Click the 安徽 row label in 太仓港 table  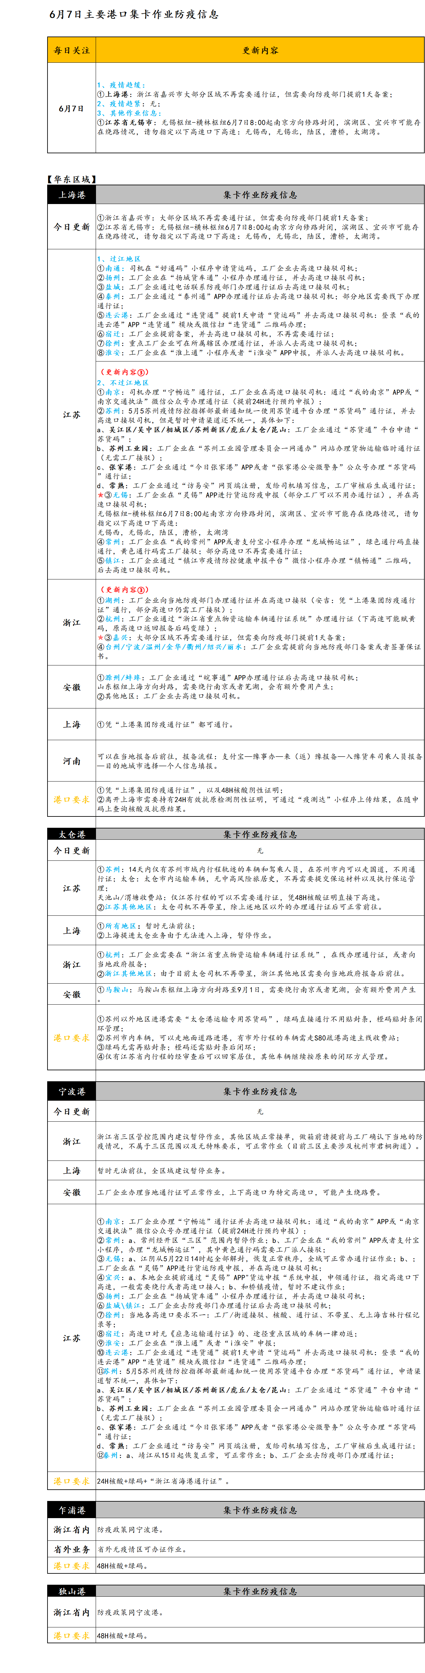pos(71,994)
